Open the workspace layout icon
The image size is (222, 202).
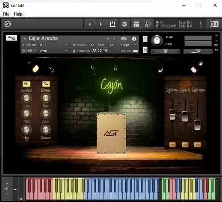(136, 24)
